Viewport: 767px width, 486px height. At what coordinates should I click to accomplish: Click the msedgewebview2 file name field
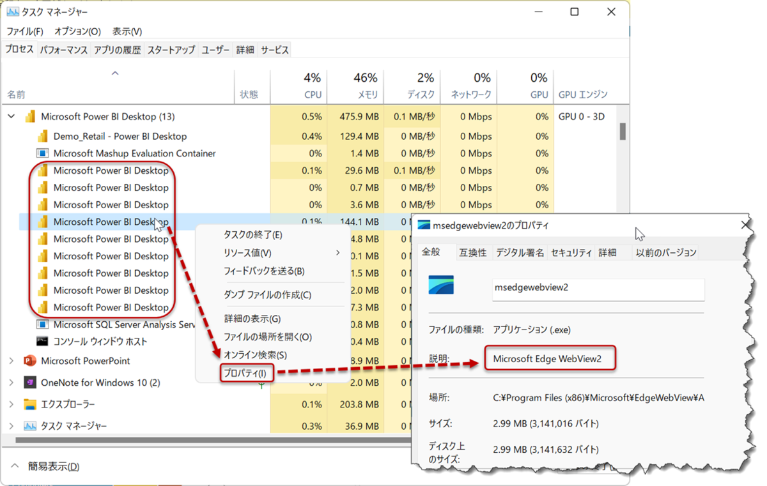[598, 288]
